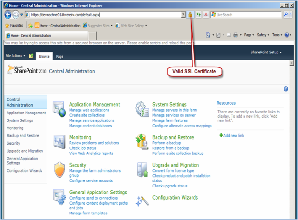
Task: Click the Central Administration left navigation header
Action: click(x=26, y=102)
